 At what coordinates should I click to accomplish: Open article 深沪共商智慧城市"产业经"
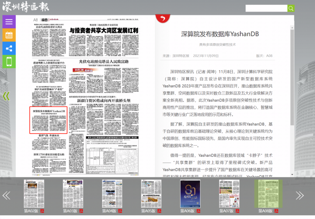tap(49, 89)
